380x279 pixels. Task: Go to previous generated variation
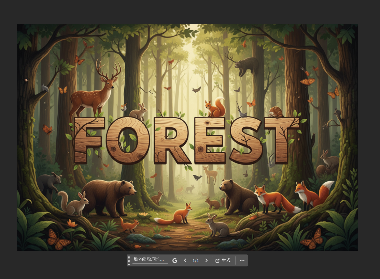(185, 261)
